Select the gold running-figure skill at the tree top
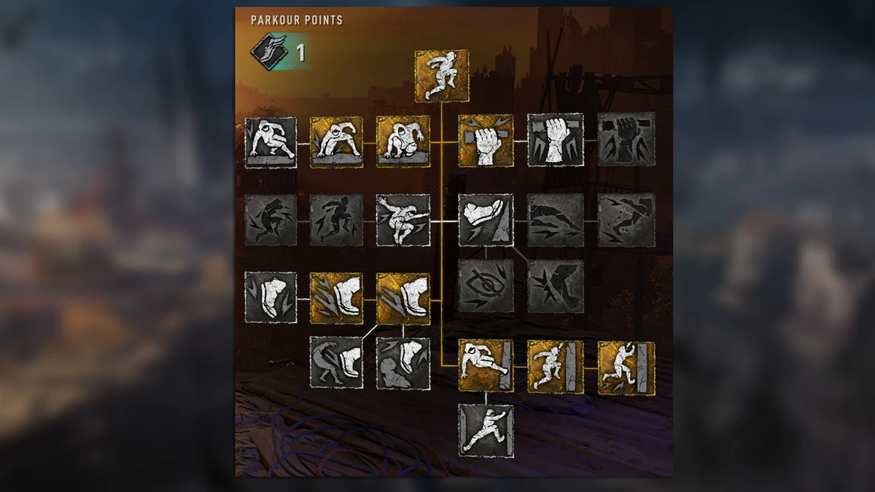 (x=443, y=76)
